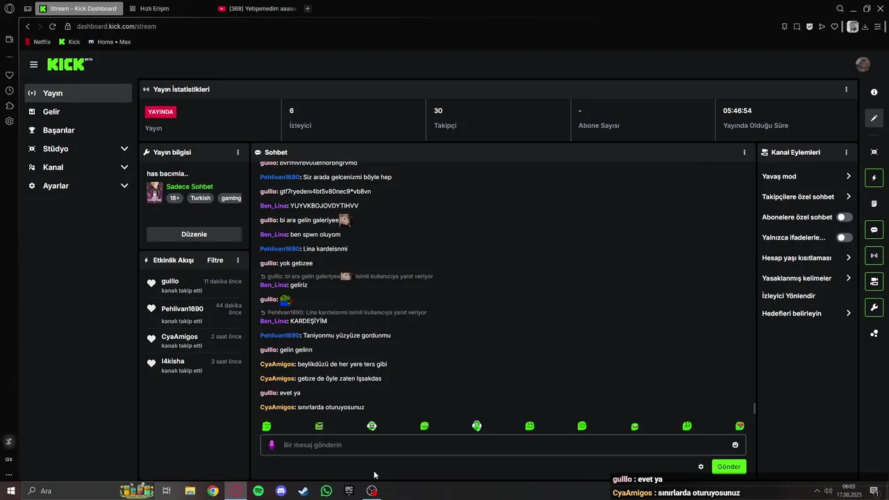Viewport: 889px width, 500px height.
Task: Select Gelir in the sidebar
Action: (78, 112)
